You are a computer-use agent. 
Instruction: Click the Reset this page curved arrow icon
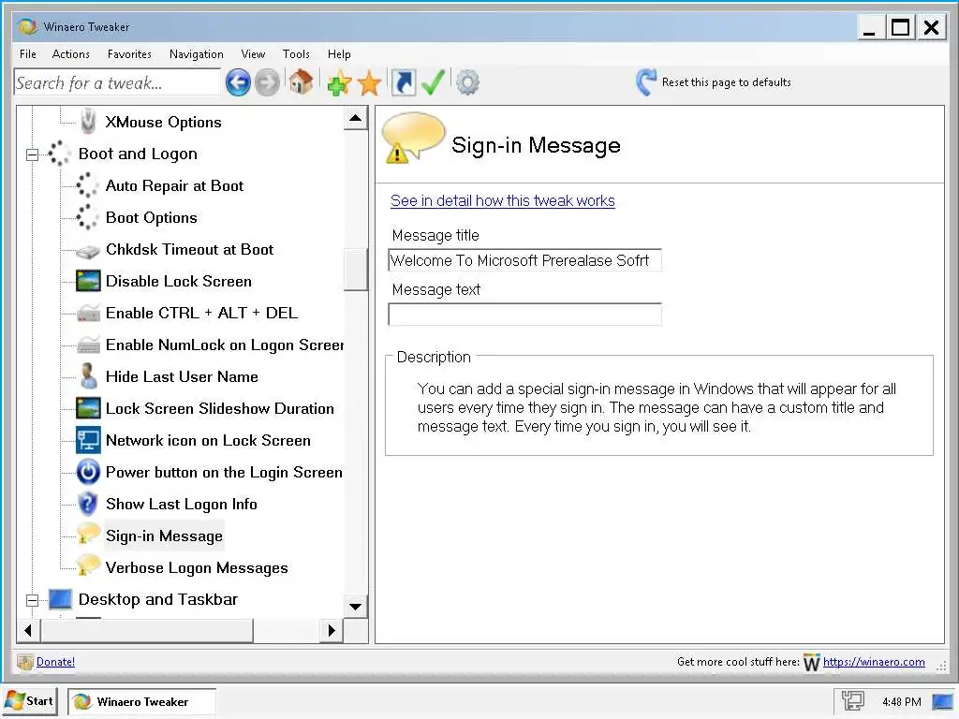tap(646, 82)
